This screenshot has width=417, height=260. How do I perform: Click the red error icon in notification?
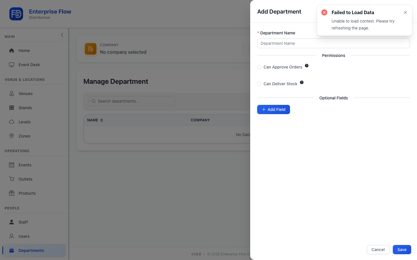[324, 12]
